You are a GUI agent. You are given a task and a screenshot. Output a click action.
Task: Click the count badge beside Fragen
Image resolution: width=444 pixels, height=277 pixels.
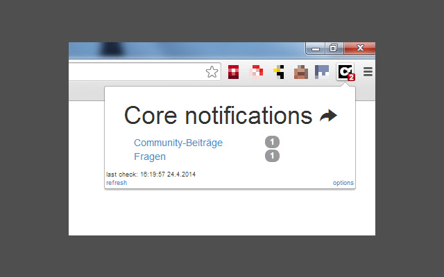coord(272,156)
